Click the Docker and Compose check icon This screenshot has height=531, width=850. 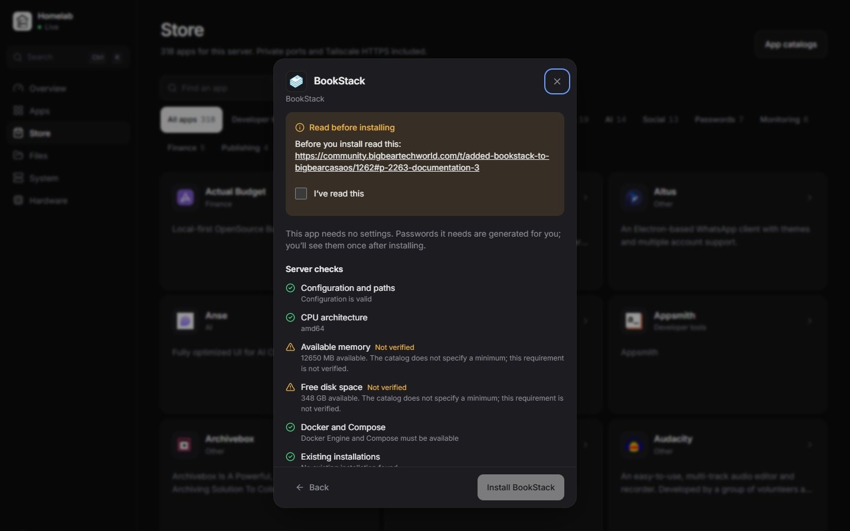(x=290, y=427)
